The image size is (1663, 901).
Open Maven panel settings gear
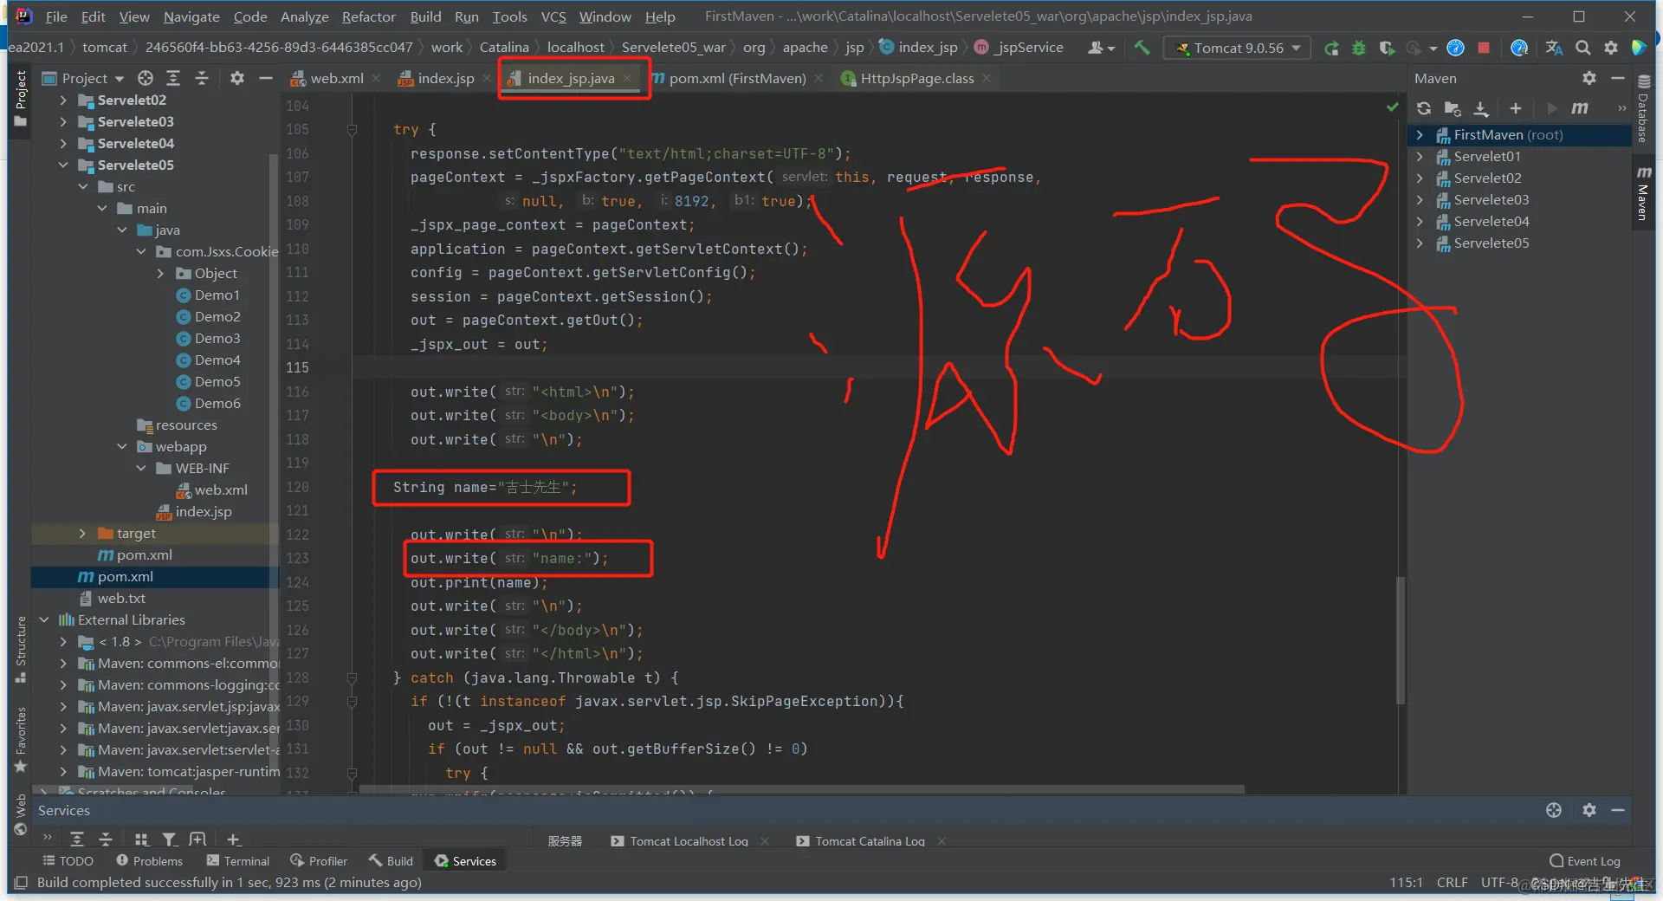click(x=1589, y=78)
